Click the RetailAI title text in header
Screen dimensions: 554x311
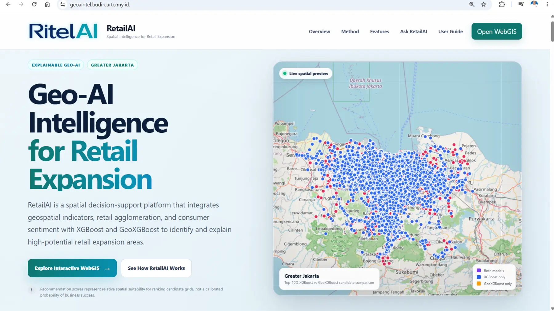pos(121,28)
